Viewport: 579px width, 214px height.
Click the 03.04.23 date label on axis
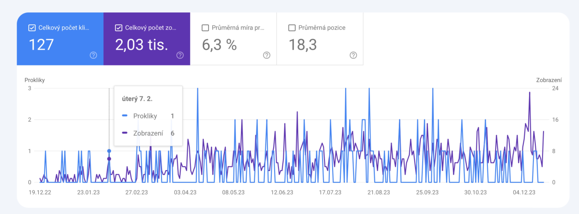click(x=185, y=193)
